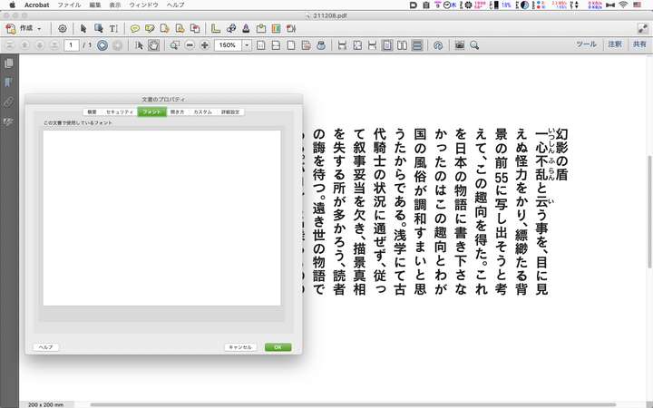The image size is (653, 408).
Task: Open the ファイル menu
Action: pos(69,5)
